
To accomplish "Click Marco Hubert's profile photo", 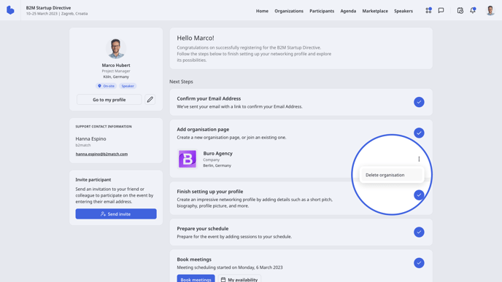I will [x=116, y=48].
